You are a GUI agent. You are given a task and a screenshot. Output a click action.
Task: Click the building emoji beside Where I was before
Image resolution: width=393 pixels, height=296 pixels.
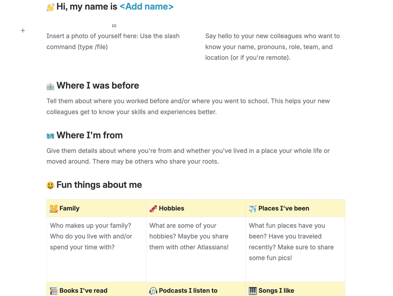[x=50, y=86]
